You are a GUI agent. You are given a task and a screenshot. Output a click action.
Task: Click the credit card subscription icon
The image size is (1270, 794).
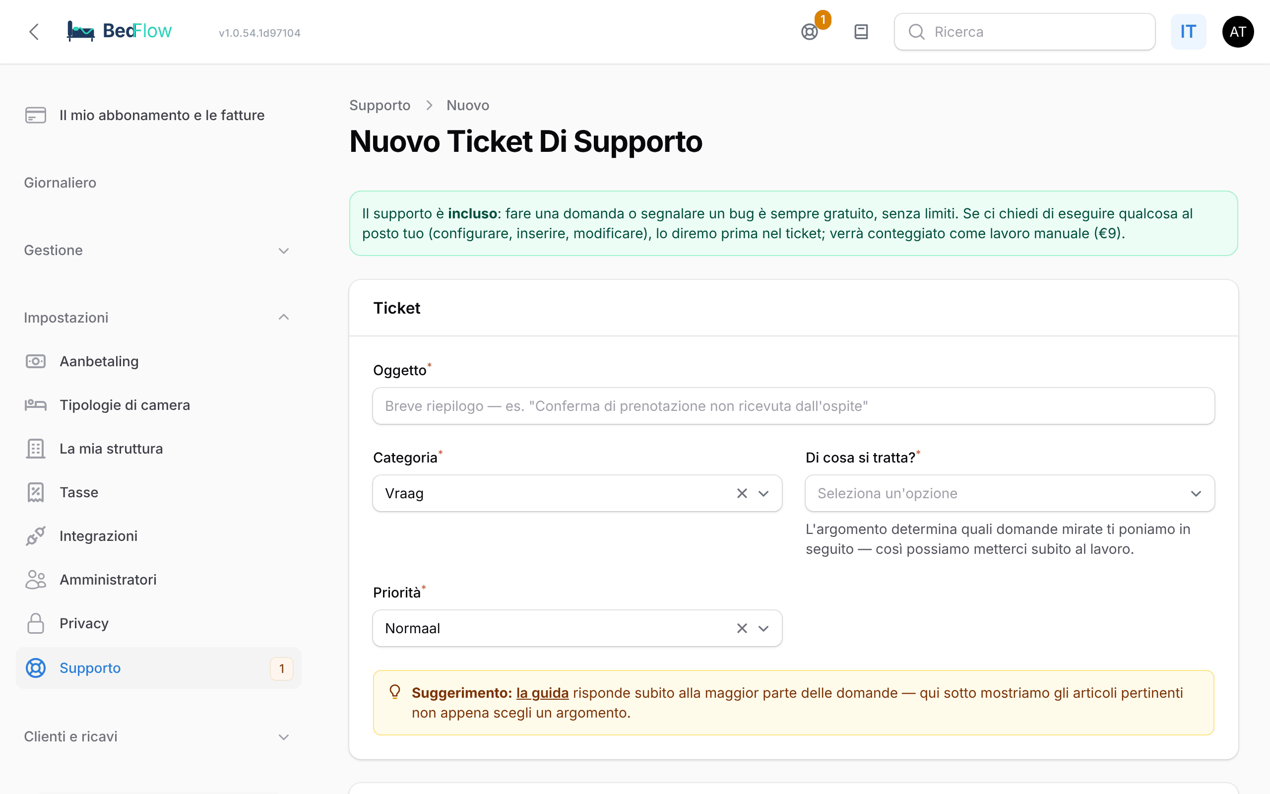36,115
